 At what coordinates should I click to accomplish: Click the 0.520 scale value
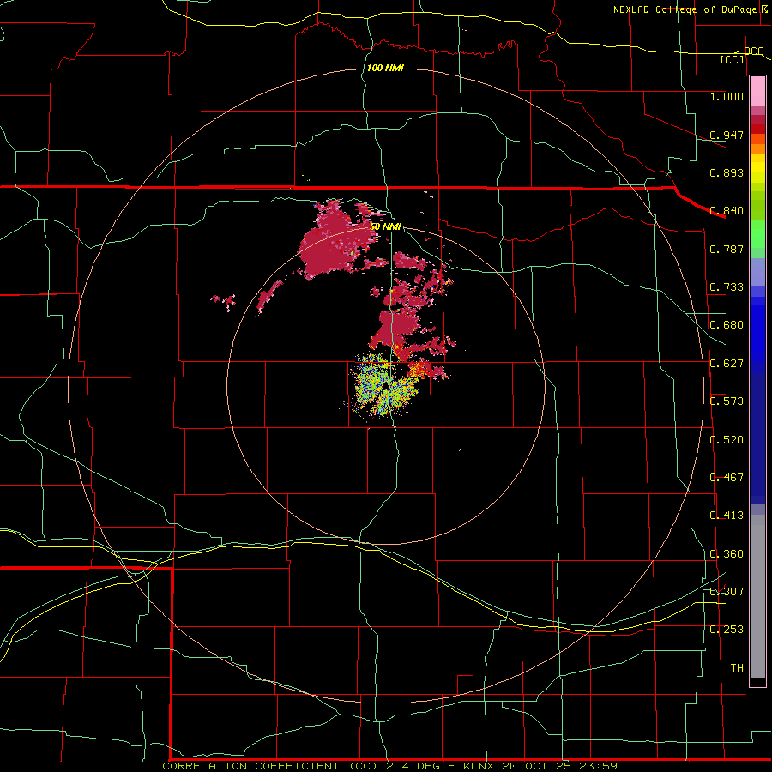click(727, 440)
